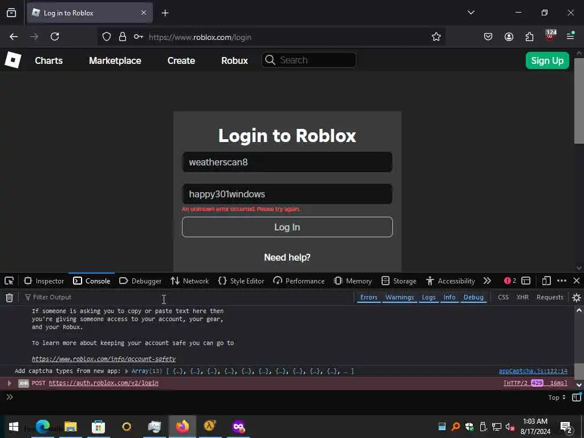This screenshot has width=584, height=438.
Task: Toggle the Warnings console filter
Action: [x=400, y=297]
